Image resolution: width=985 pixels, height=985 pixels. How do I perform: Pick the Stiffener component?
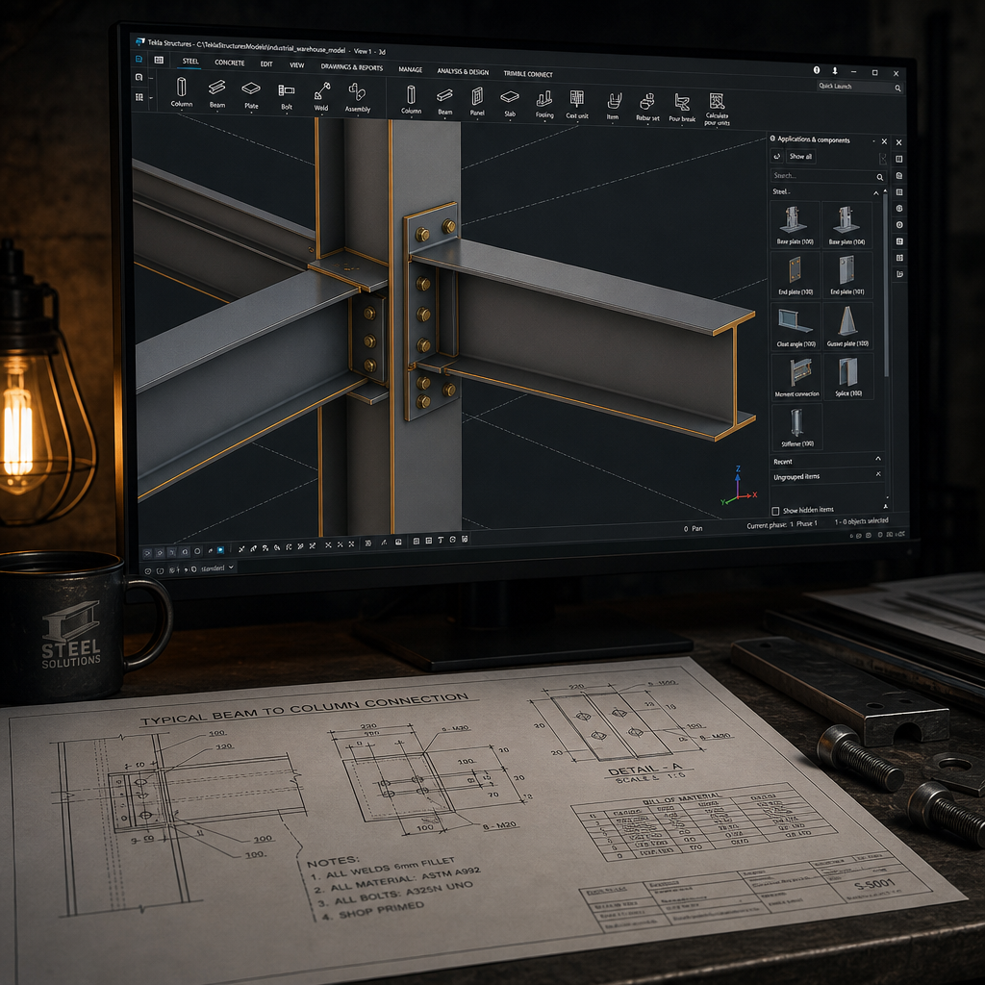click(x=796, y=426)
